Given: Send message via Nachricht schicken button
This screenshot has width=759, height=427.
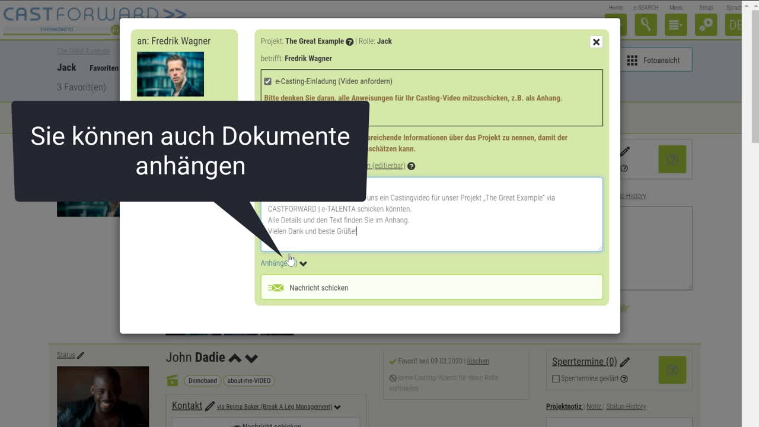Looking at the screenshot, I should 432,288.
